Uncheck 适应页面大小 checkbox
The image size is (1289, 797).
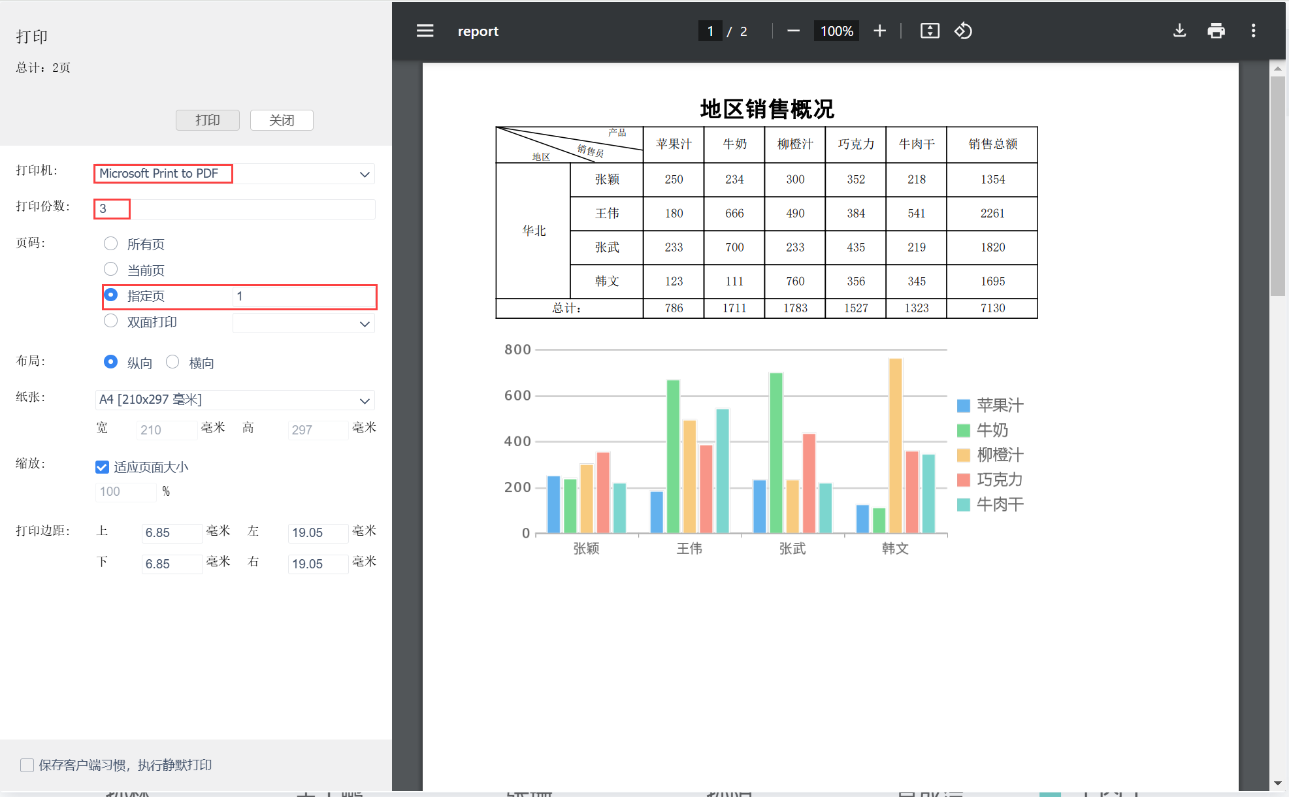point(102,467)
